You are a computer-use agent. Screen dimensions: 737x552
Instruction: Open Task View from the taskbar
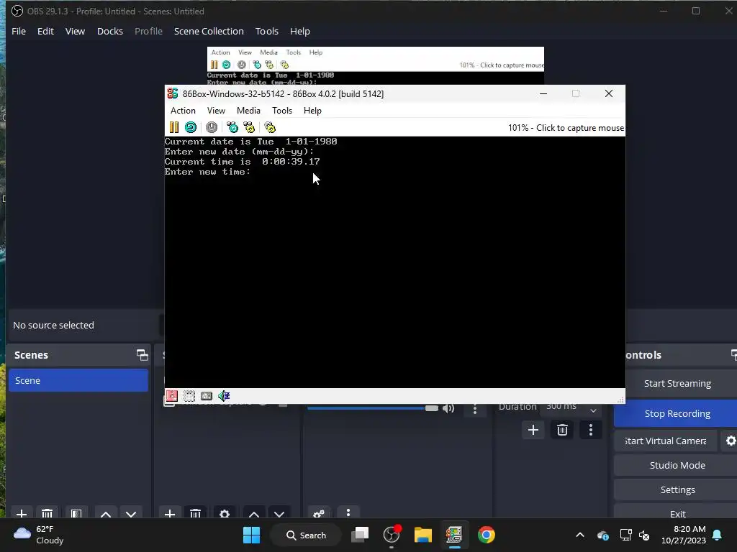[360, 535]
